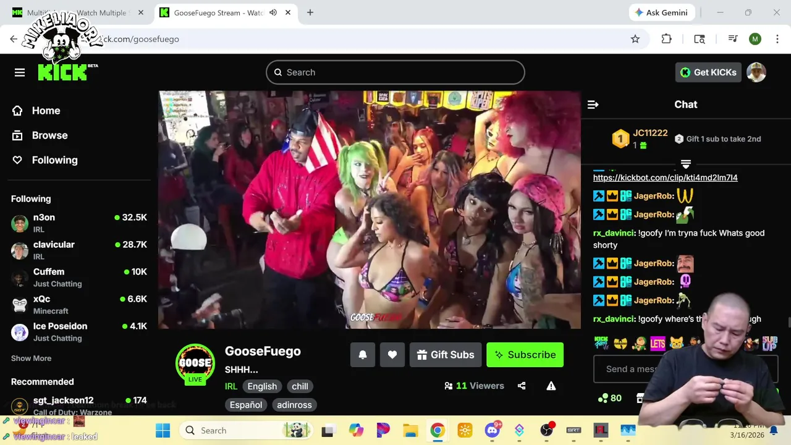Open recommended channel sgt_jackson12
The width and height of the screenshot is (791, 445).
pos(79,405)
